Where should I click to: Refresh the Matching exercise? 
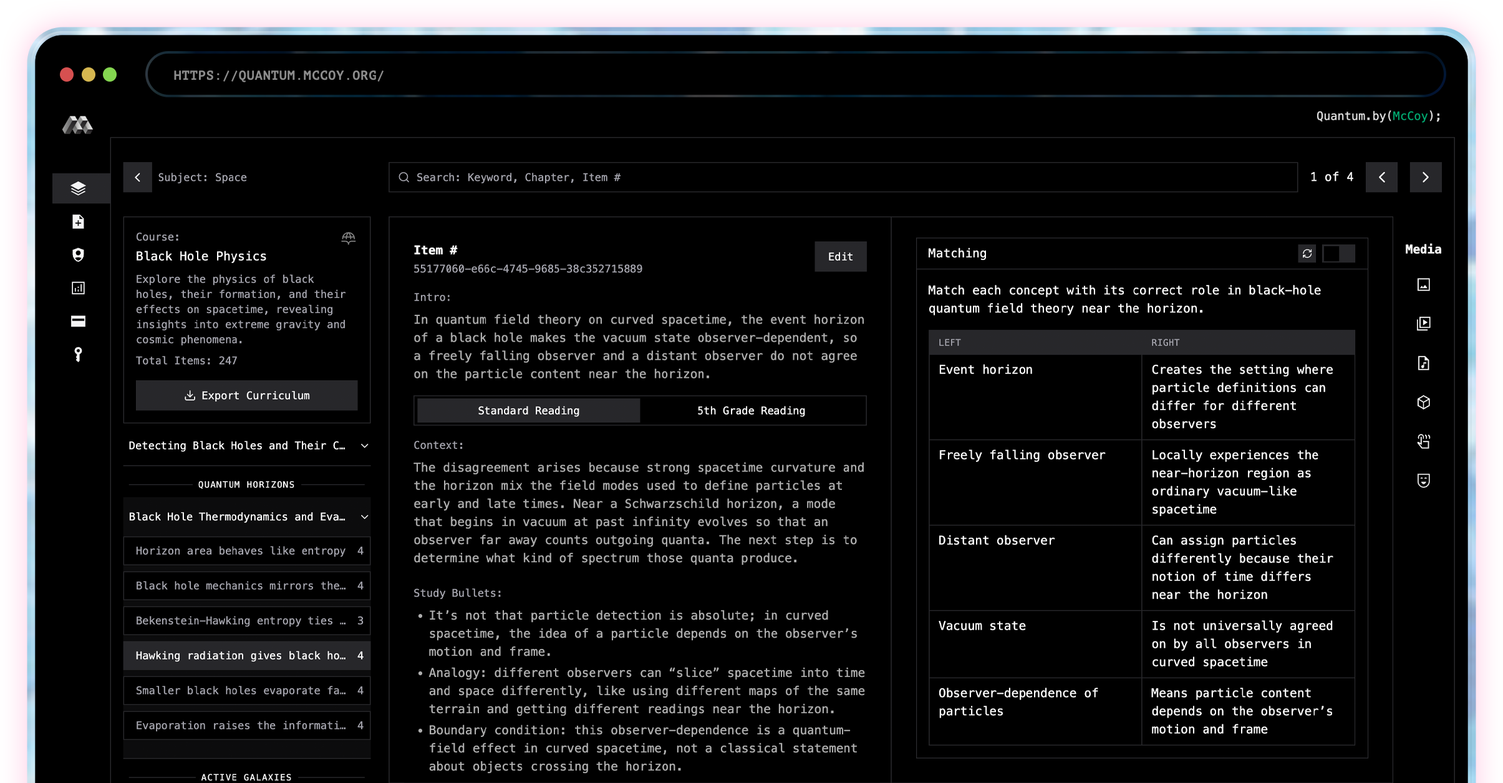[x=1307, y=253]
